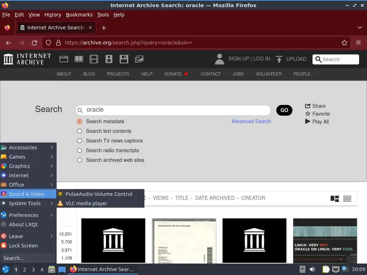The height and width of the screenshot is (275, 367).
Task: Open the Video film icon
Action: point(94,59)
